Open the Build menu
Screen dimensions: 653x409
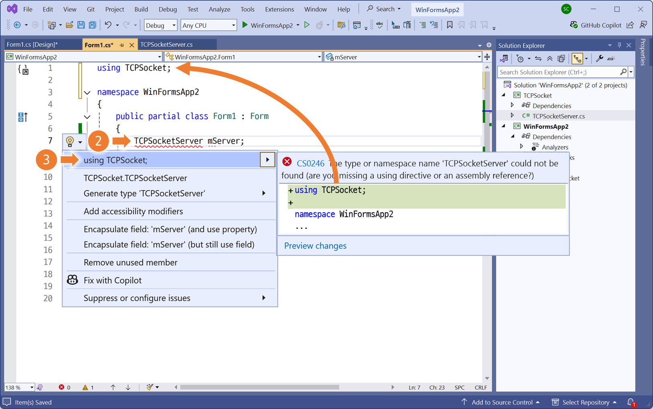pyautogui.click(x=141, y=9)
